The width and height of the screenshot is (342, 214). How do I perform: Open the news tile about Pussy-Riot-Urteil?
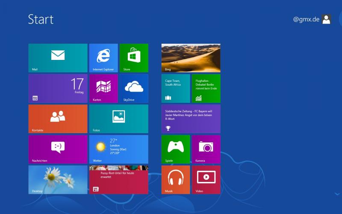[119, 180]
